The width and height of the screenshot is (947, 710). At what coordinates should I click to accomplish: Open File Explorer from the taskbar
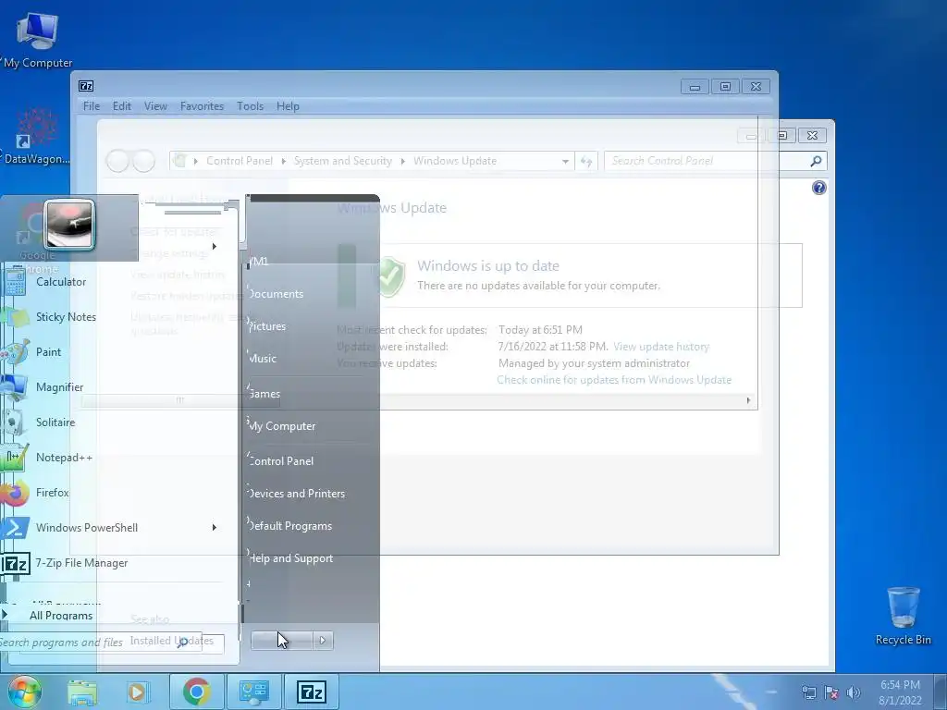pos(82,692)
